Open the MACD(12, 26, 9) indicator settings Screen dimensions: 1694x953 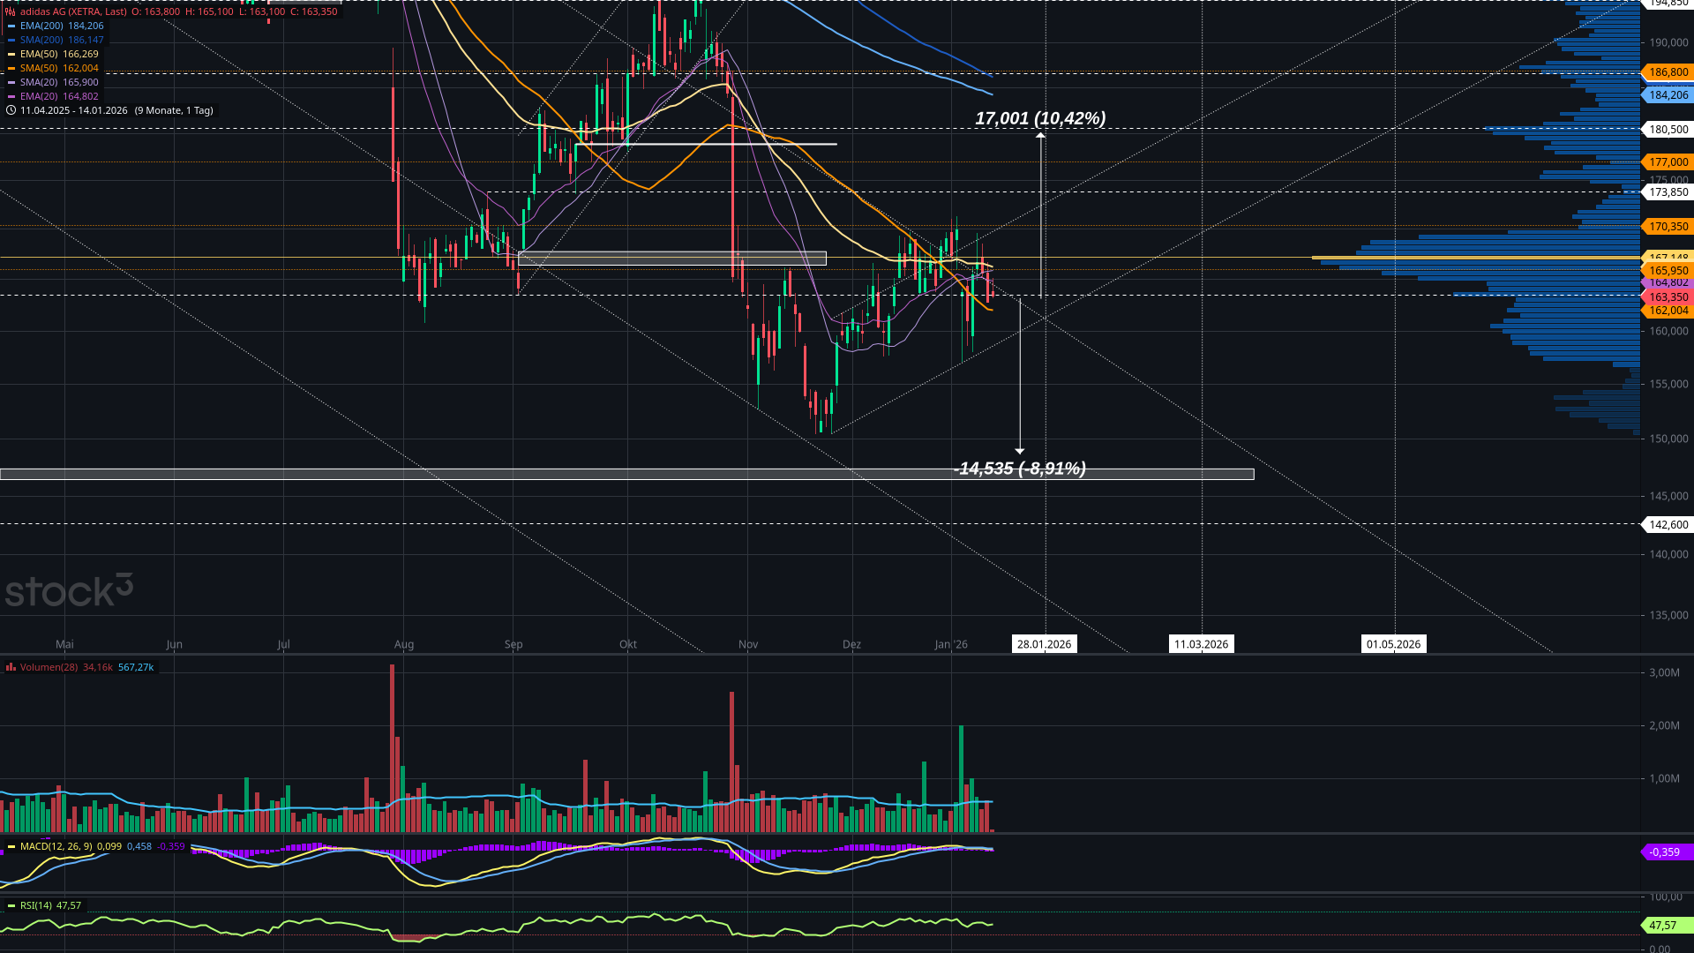pyautogui.click(x=56, y=847)
